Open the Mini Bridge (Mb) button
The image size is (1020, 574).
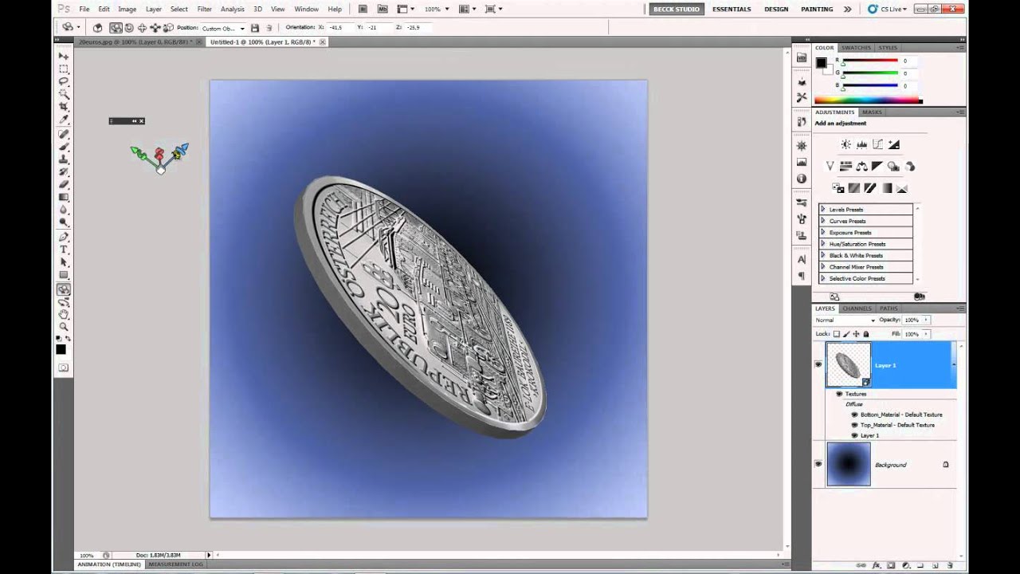click(x=384, y=9)
